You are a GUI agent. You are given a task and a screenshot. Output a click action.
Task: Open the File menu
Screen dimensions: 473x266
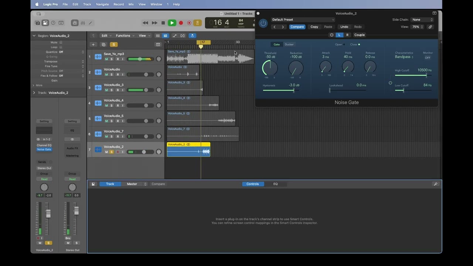(x=65, y=4)
